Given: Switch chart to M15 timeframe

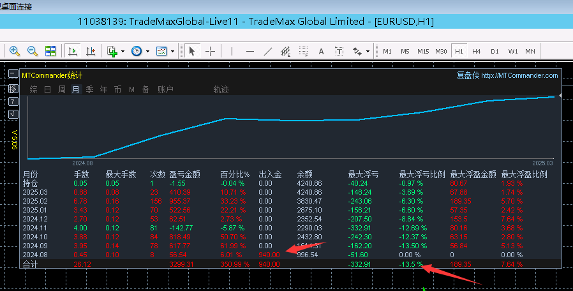Looking at the screenshot, I should coord(423,52).
